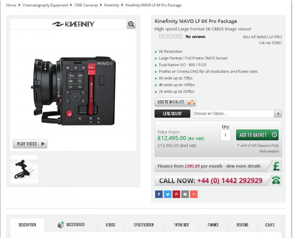Select the camera accessory thumbnail image

pyautogui.click(x=24, y=169)
